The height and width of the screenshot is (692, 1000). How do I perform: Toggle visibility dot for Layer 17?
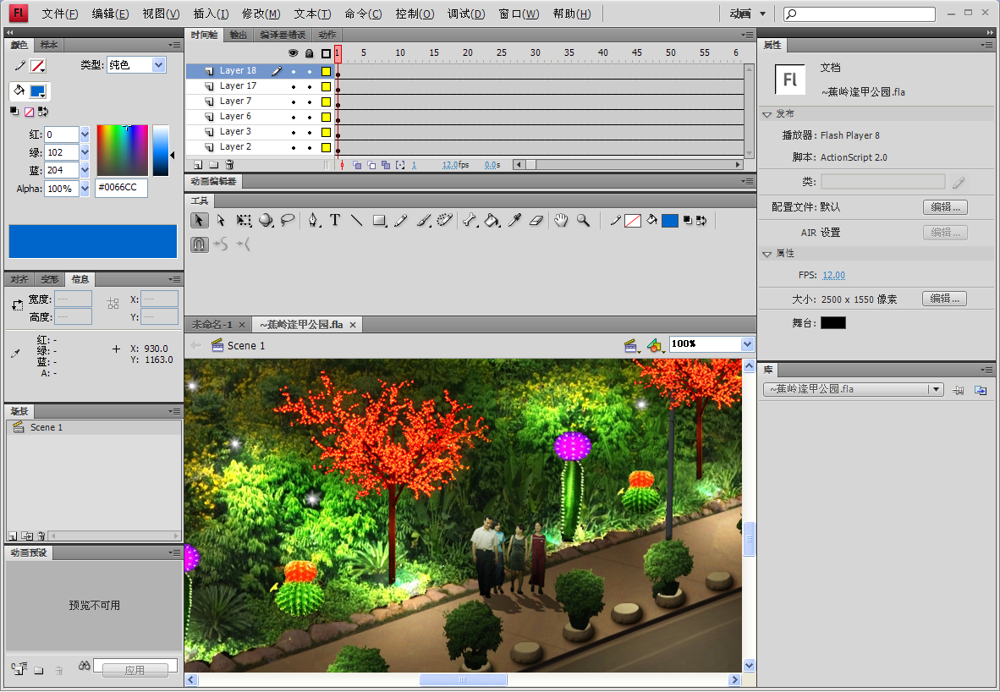tap(294, 86)
